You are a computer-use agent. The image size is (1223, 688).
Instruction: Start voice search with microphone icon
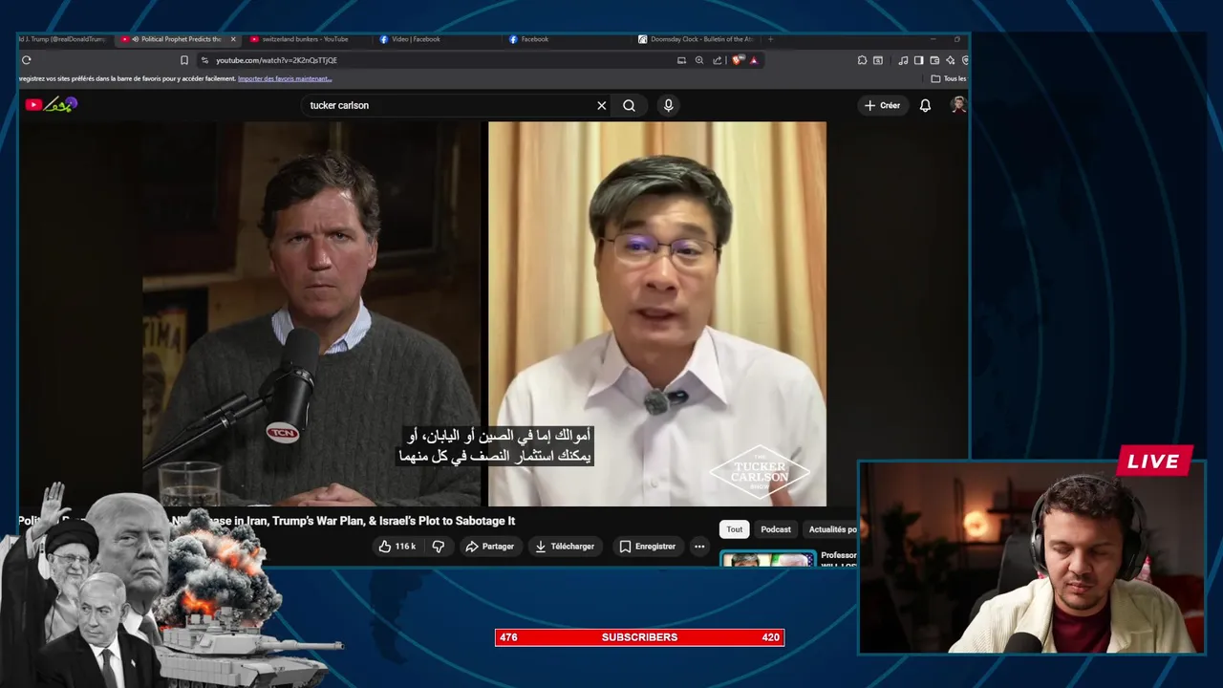pos(668,105)
